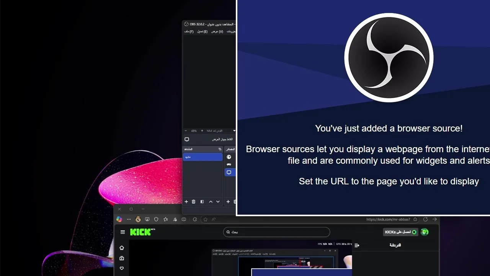The height and width of the screenshot is (276, 490).
Task: Open the Edit (E) menu in OBS
Action: (202, 31)
